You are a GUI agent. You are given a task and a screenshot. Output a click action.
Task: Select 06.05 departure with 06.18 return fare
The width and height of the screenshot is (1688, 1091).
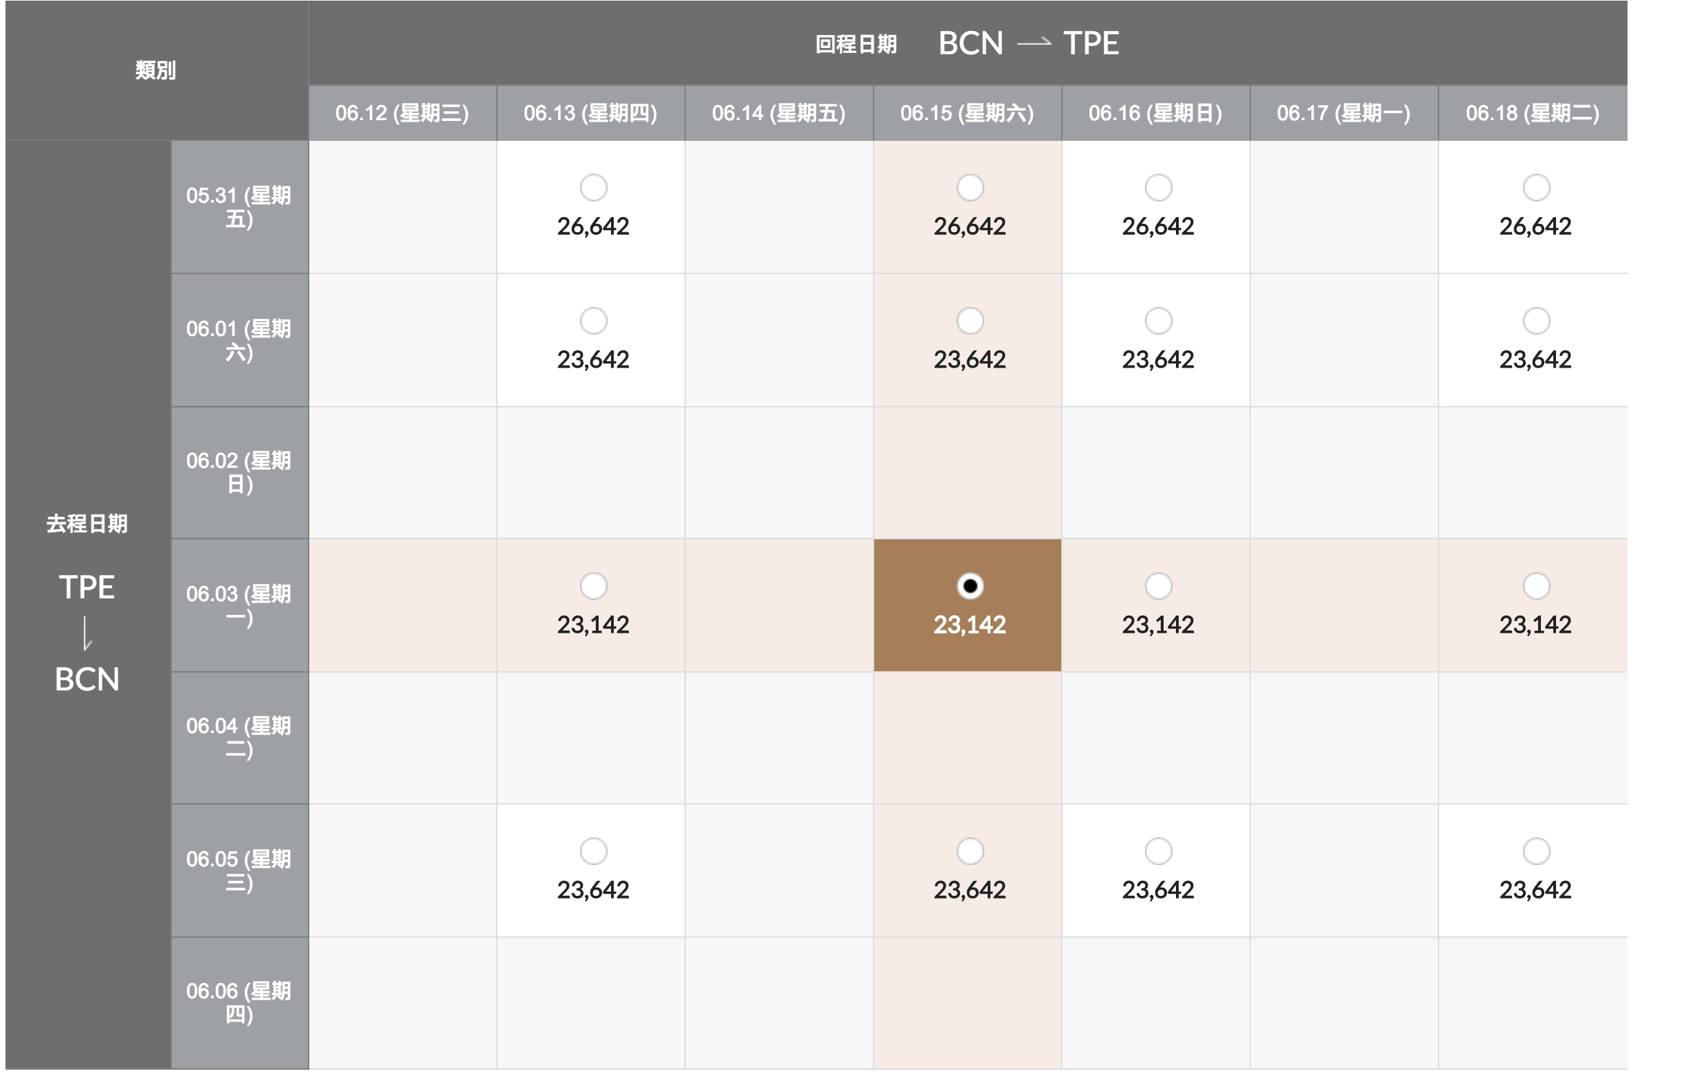pyautogui.click(x=1535, y=851)
